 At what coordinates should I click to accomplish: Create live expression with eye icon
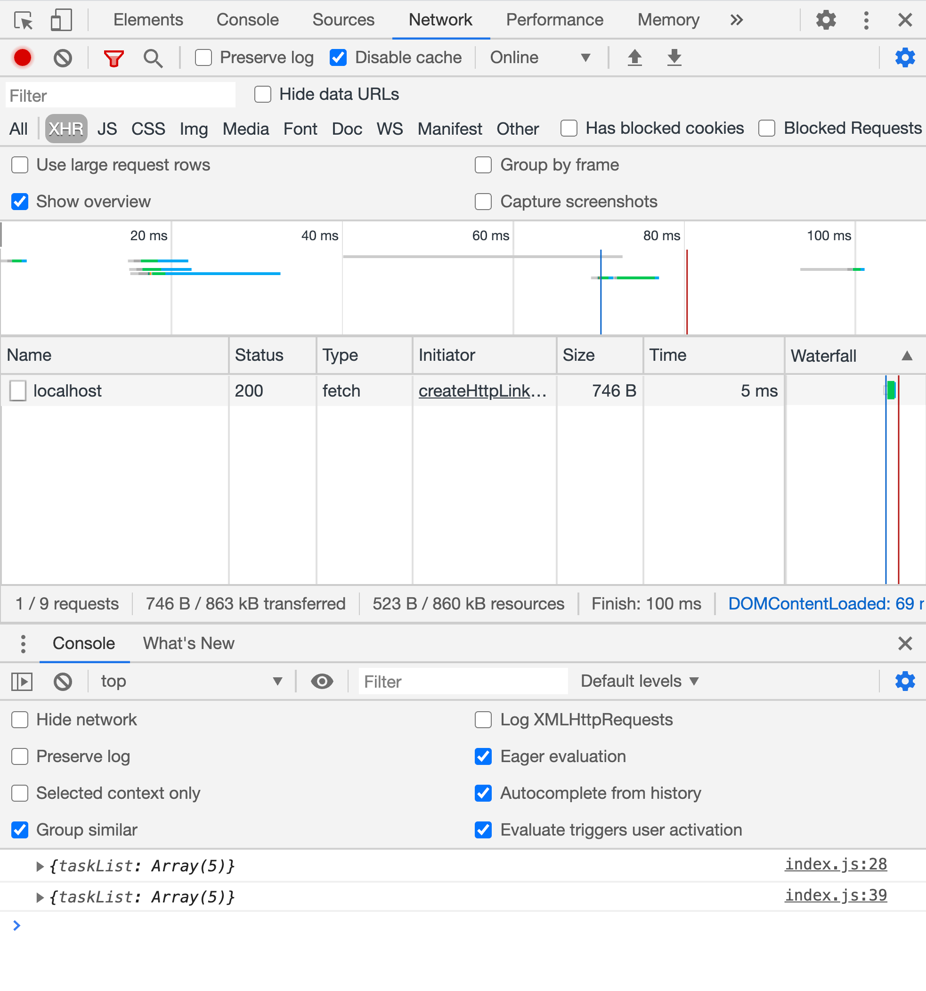(322, 681)
